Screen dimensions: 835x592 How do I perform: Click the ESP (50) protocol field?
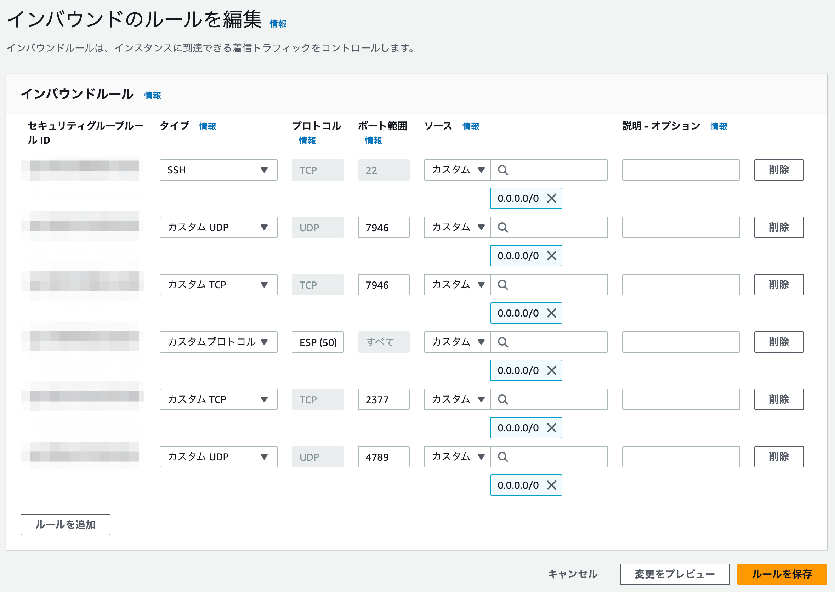[317, 342]
